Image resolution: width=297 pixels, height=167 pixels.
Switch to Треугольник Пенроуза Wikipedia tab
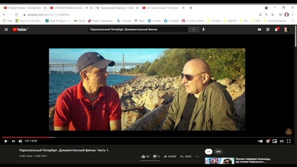[x=115, y=8]
